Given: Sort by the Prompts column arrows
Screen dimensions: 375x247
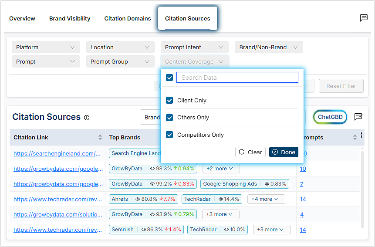Looking at the screenshot, I should click(x=355, y=138).
